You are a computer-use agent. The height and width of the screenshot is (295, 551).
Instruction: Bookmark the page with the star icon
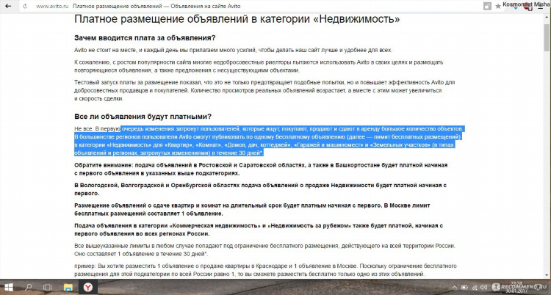click(x=498, y=7)
